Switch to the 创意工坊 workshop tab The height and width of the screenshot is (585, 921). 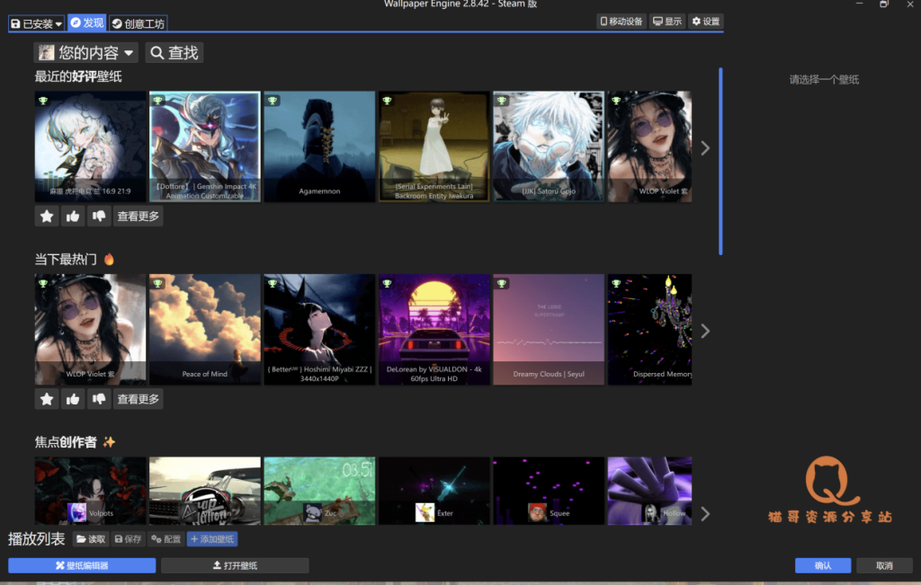click(x=138, y=23)
